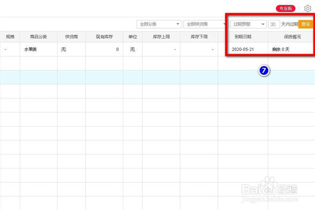
Task: Open the 全部供货商 supplier dropdown
Action: click(205, 24)
